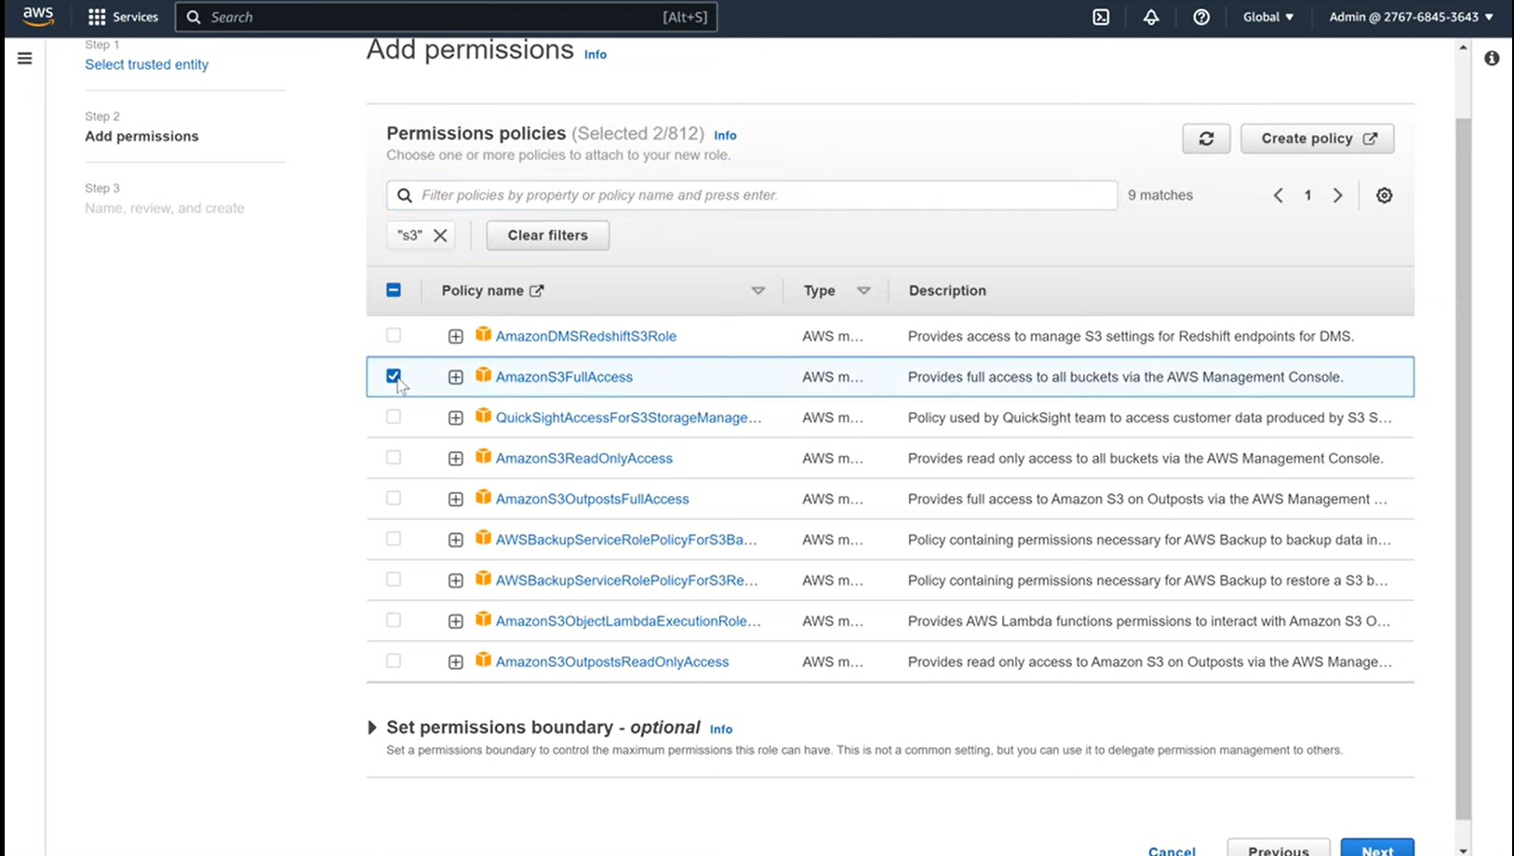Viewport: 1514px width, 856px height.
Task: Click the AmazonS3OutpostsReadOnlyAccess policy cube icon
Action: coord(483,660)
